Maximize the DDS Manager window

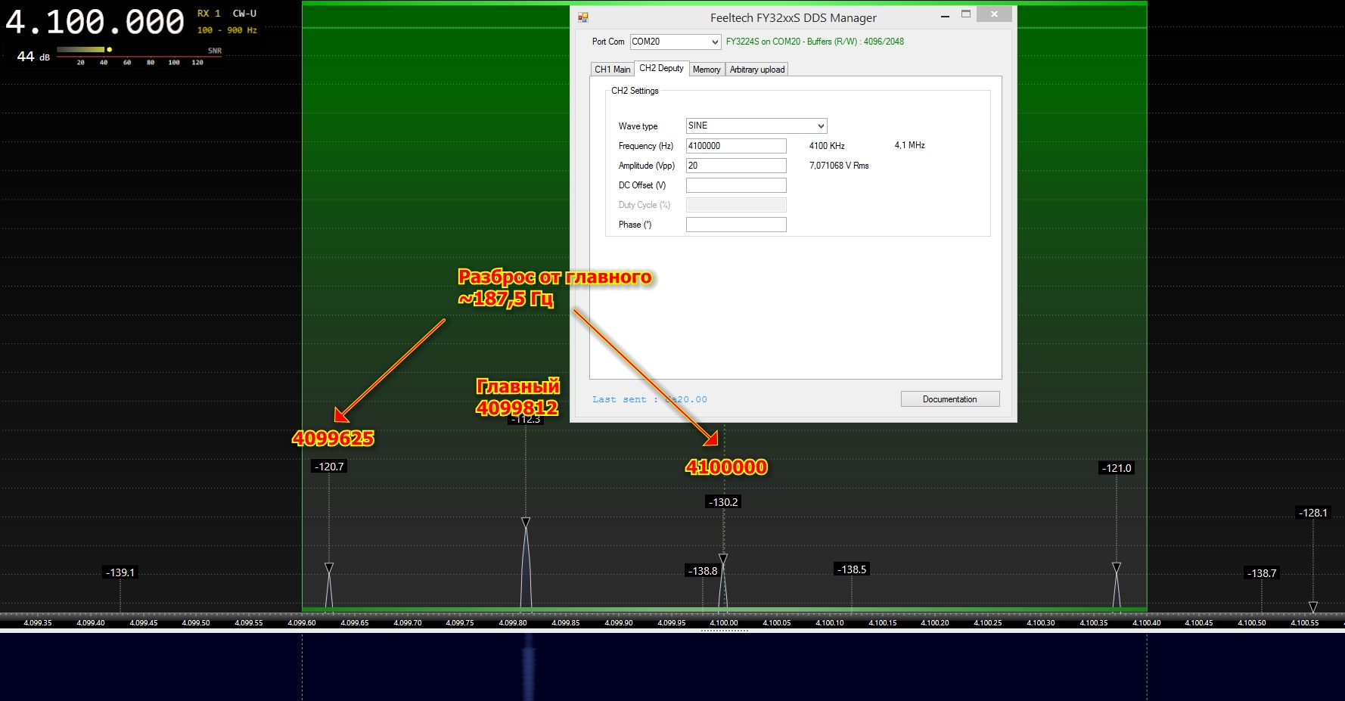coord(966,14)
